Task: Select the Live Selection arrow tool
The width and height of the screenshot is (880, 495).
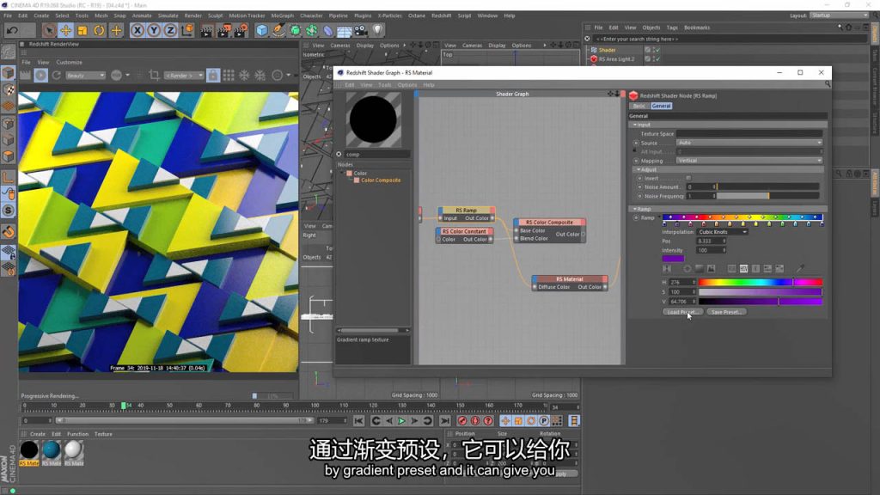Action: pyautogui.click(x=49, y=30)
